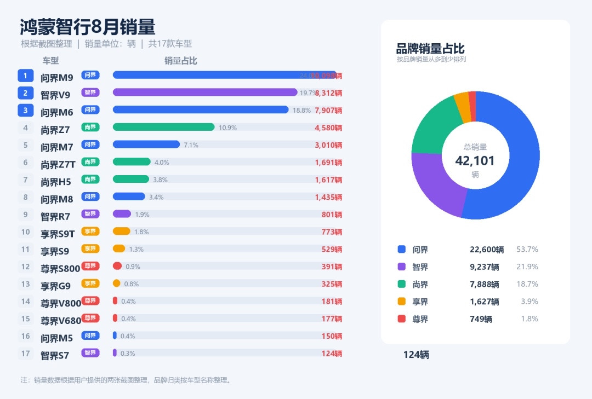Click the 车型 column header
Image resolution: width=592 pixels, height=399 pixels.
coord(50,61)
